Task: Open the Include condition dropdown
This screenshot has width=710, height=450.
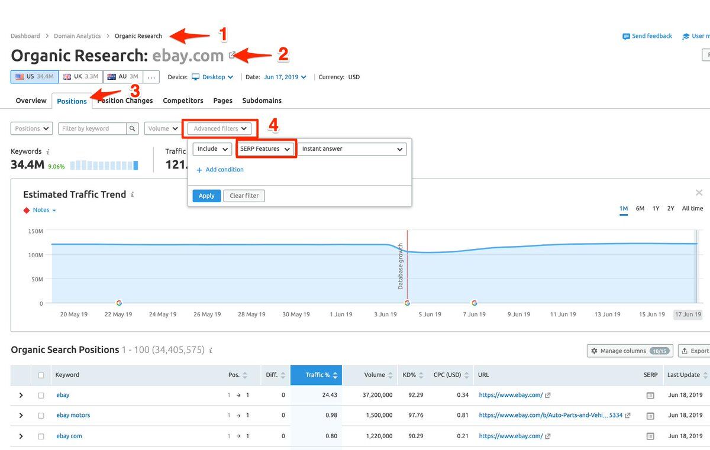Action: 212,149
